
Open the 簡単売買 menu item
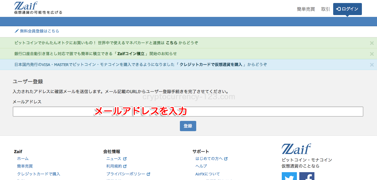click(306, 9)
